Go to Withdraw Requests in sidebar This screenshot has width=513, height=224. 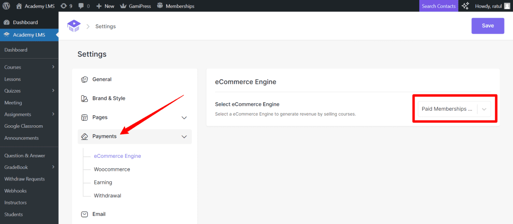[x=25, y=179]
